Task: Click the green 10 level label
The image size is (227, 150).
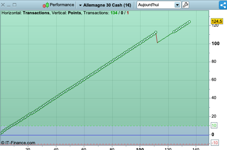Action: (214, 125)
